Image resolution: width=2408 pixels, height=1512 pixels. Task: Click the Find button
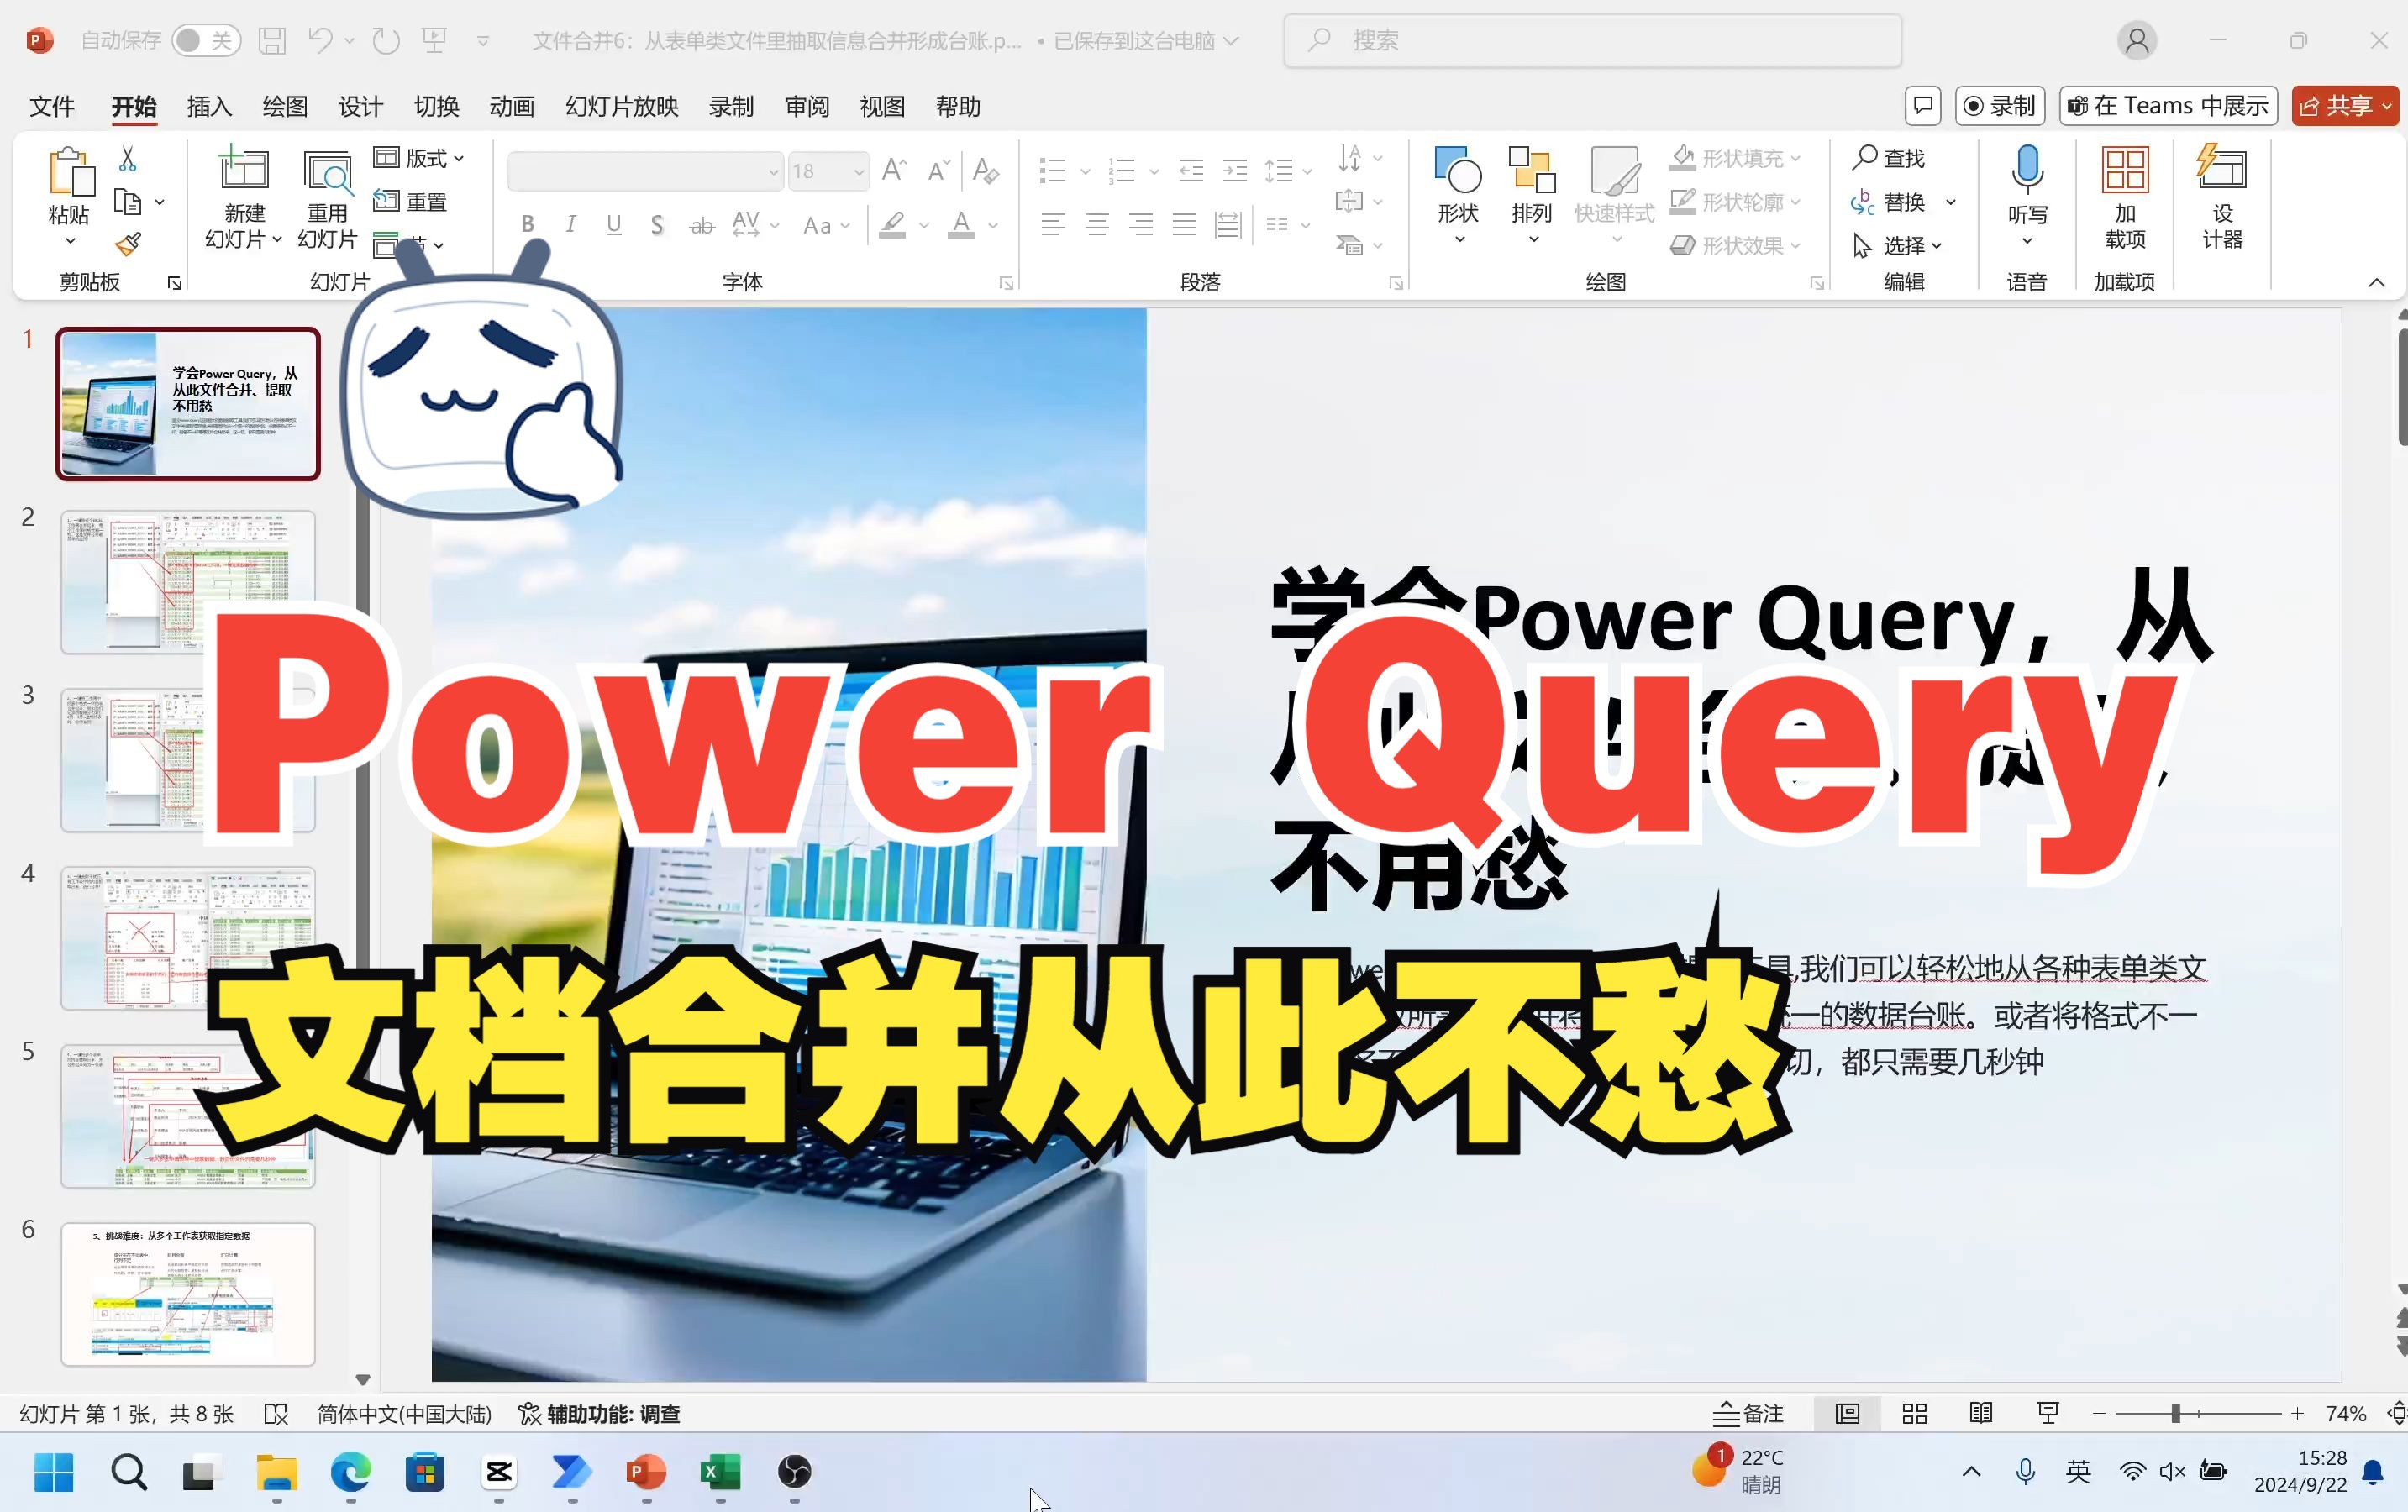pyautogui.click(x=1888, y=158)
